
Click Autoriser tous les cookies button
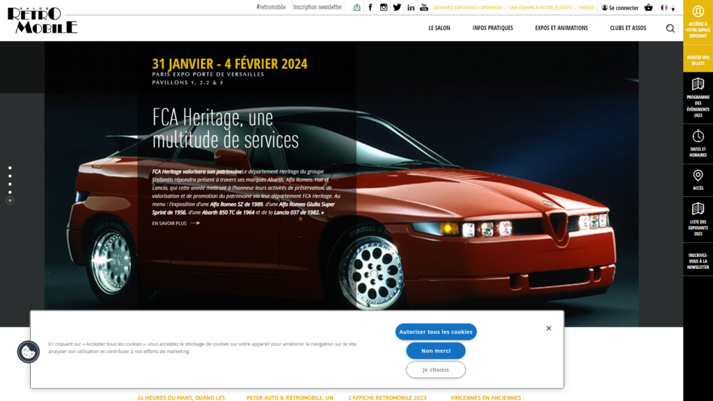(x=436, y=332)
